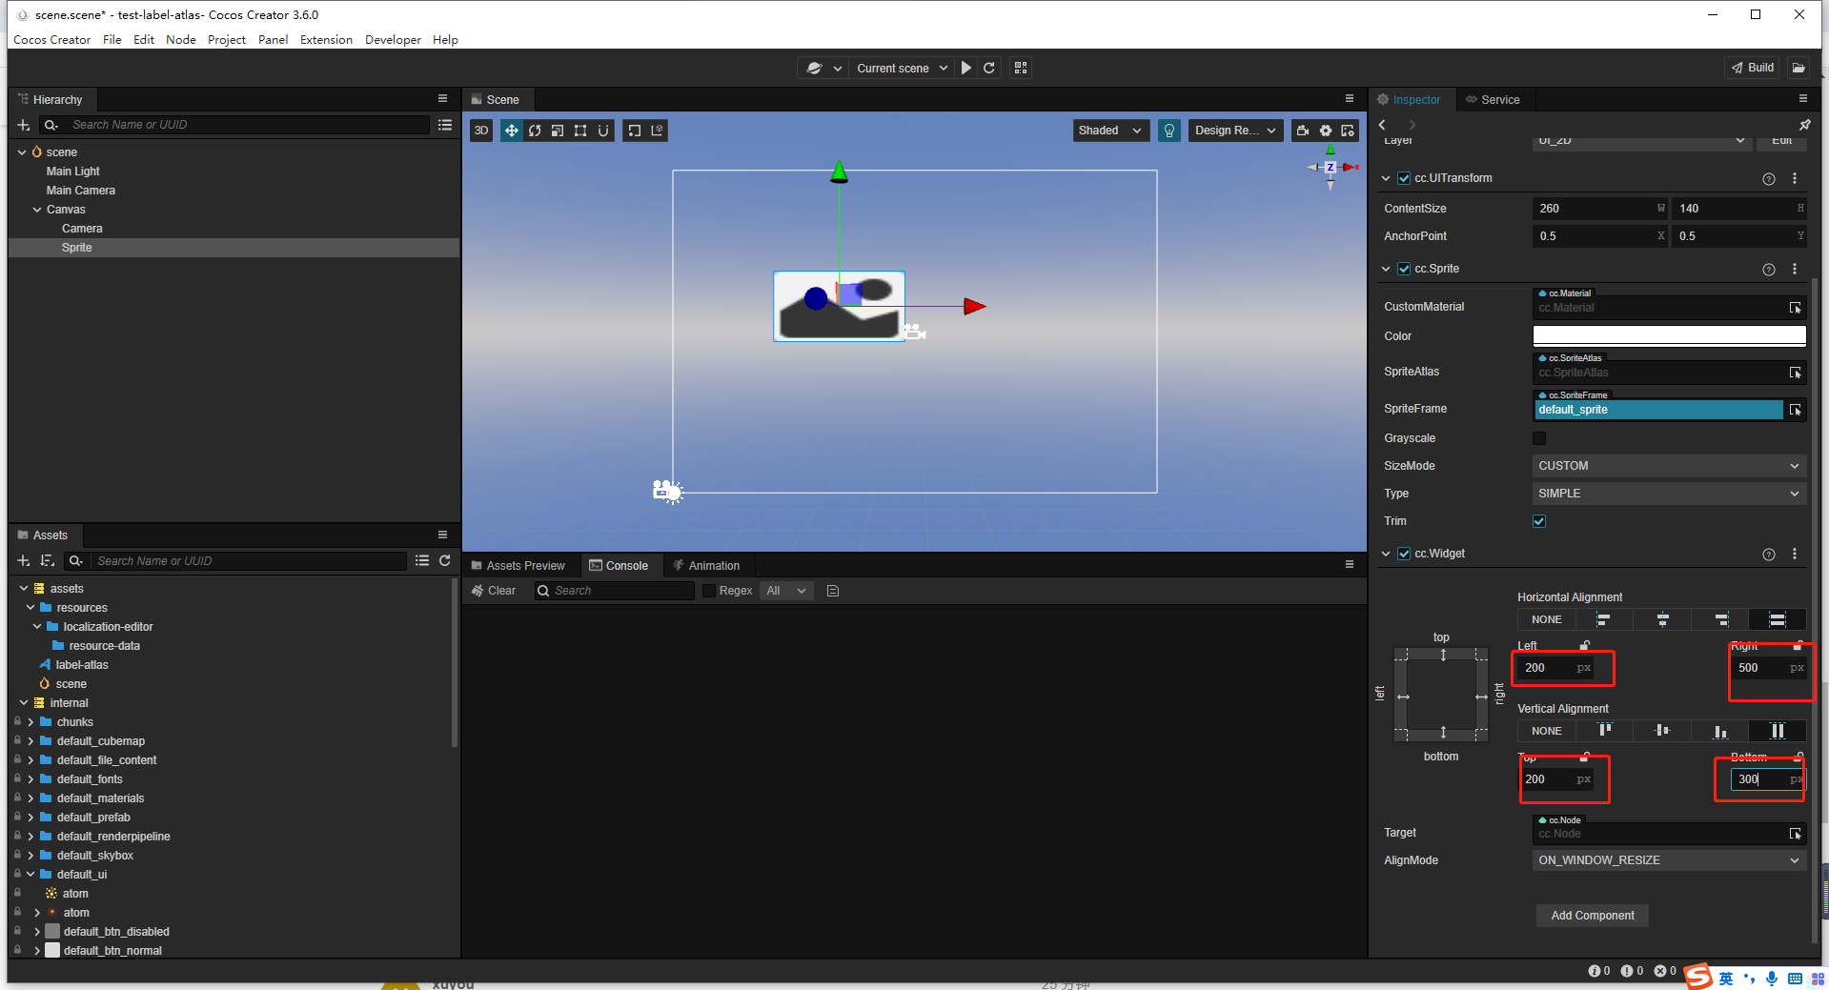Toggle the 3D view mode button

[481, 131]
